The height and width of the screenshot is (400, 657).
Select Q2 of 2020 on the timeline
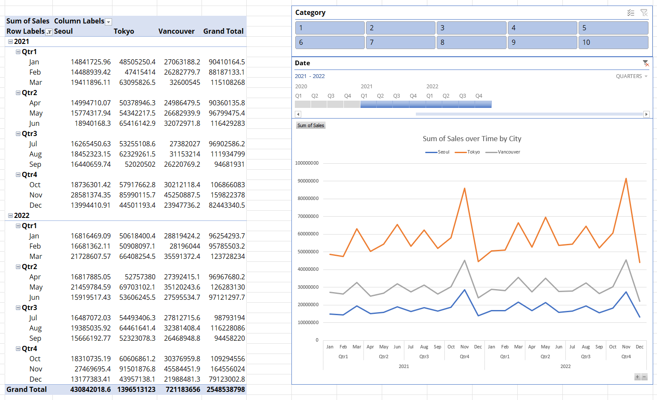click(319, 104)
